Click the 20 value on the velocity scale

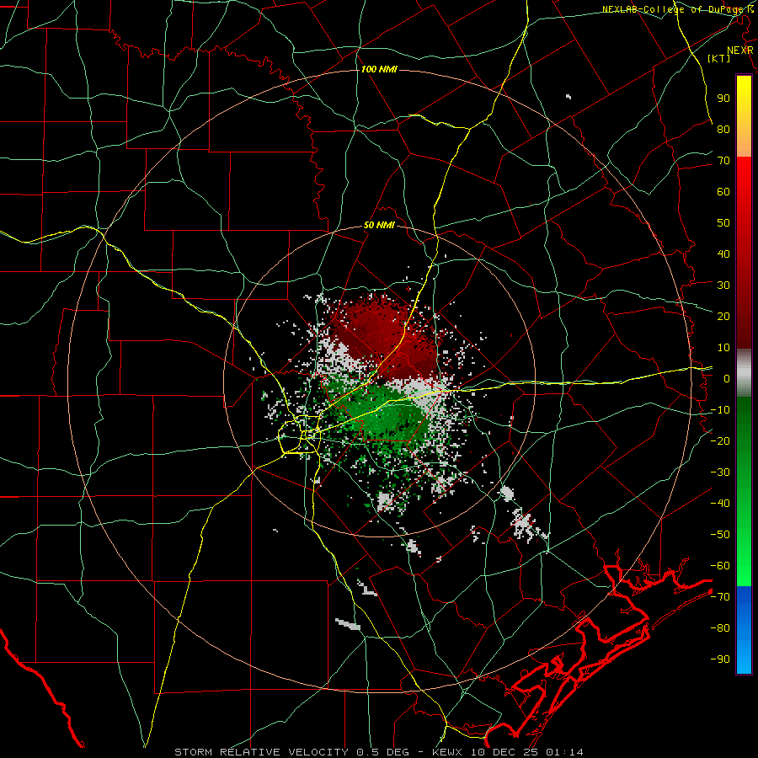click(723, 316)
